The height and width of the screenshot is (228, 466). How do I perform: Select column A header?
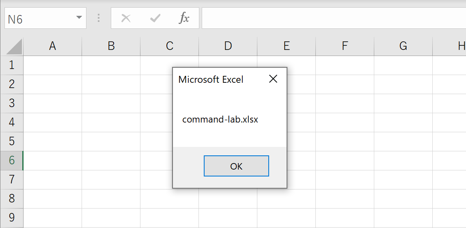click(53, 46)
